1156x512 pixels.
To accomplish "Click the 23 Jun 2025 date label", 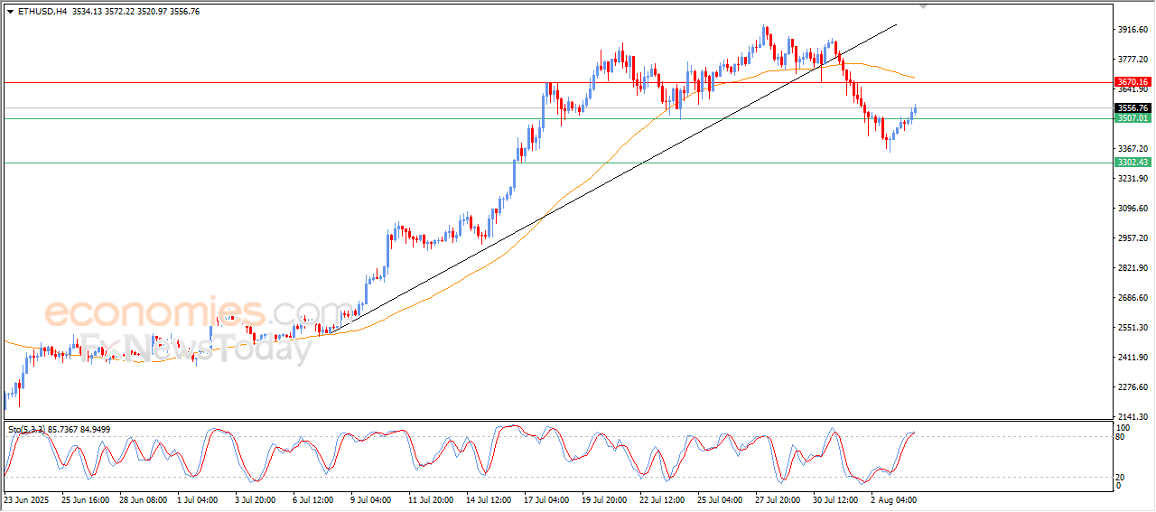I will 27,499.
